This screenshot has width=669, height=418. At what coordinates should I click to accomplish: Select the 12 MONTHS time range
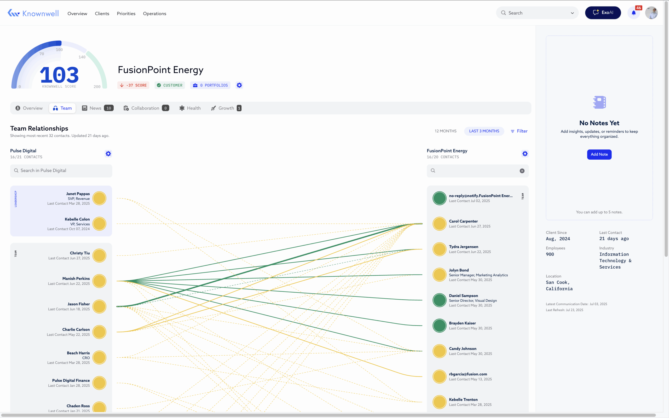(445, 131)
